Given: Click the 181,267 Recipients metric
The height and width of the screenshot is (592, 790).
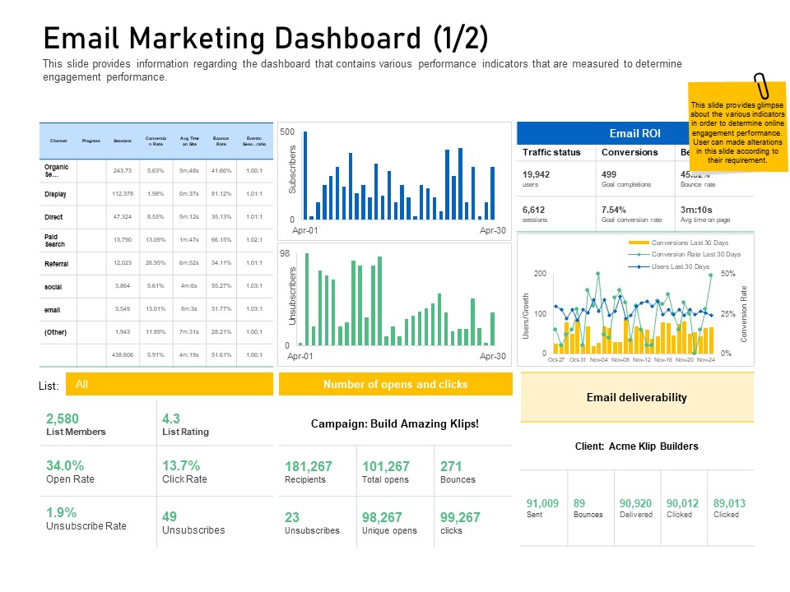Looking at the screenshot, I should point(309,472).
